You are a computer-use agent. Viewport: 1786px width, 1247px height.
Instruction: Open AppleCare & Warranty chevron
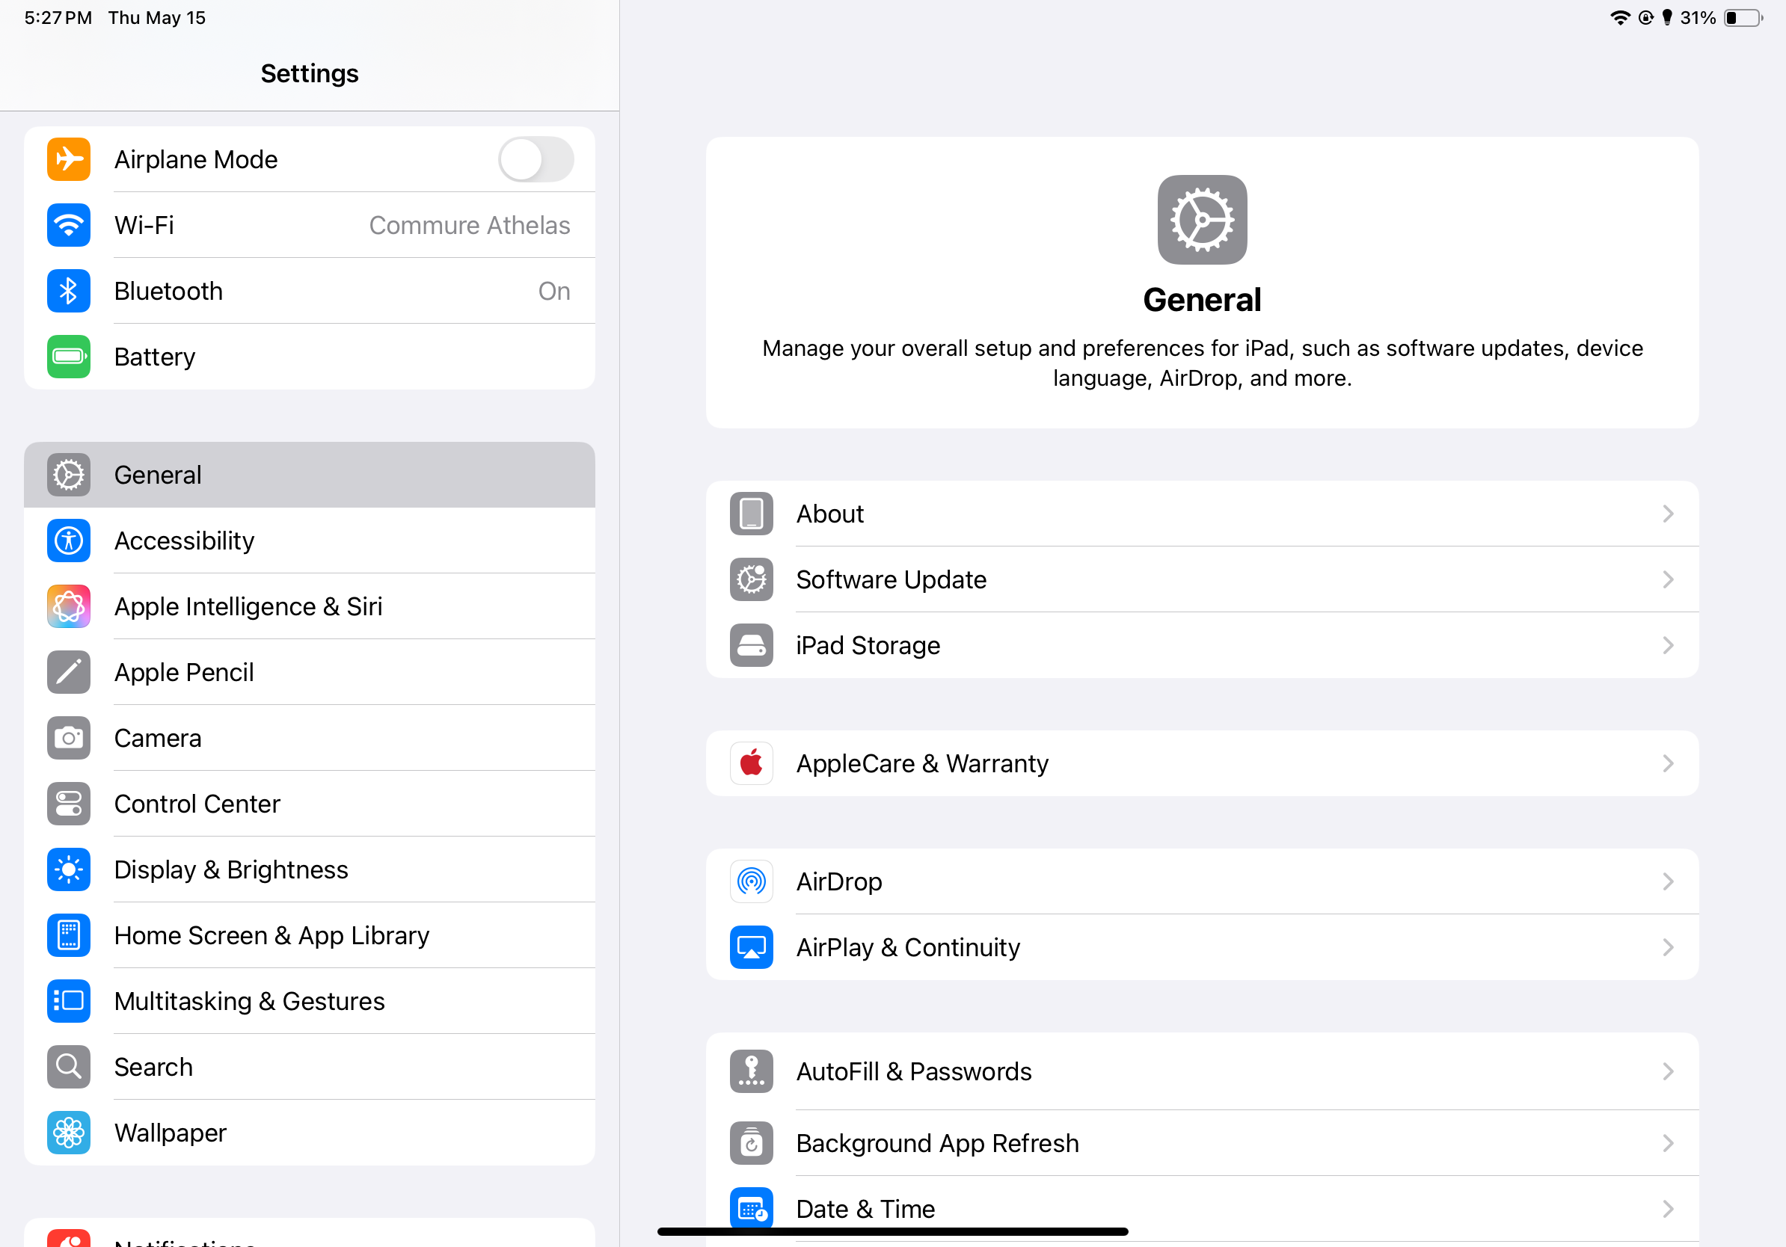pos(1668,763)
